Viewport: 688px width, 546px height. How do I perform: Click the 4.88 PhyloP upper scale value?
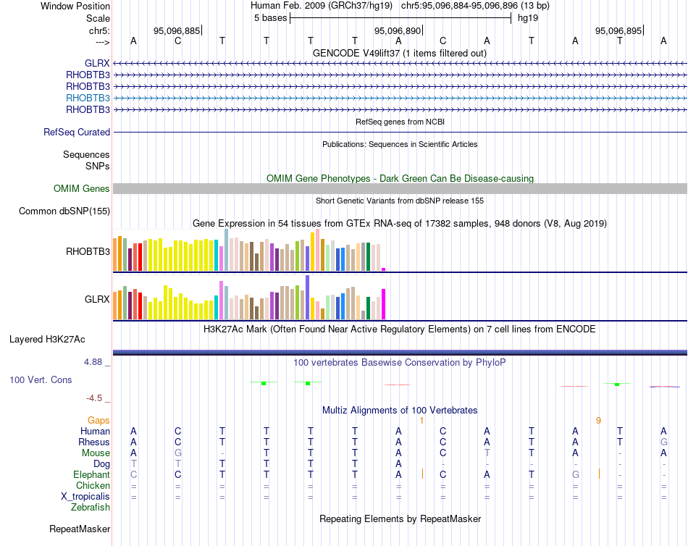[93, 362]
